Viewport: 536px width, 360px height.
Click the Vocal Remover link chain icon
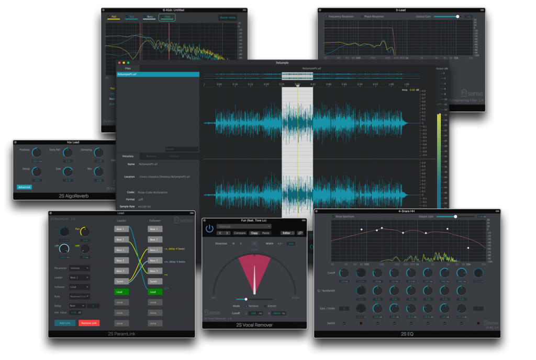coord(300,233)
